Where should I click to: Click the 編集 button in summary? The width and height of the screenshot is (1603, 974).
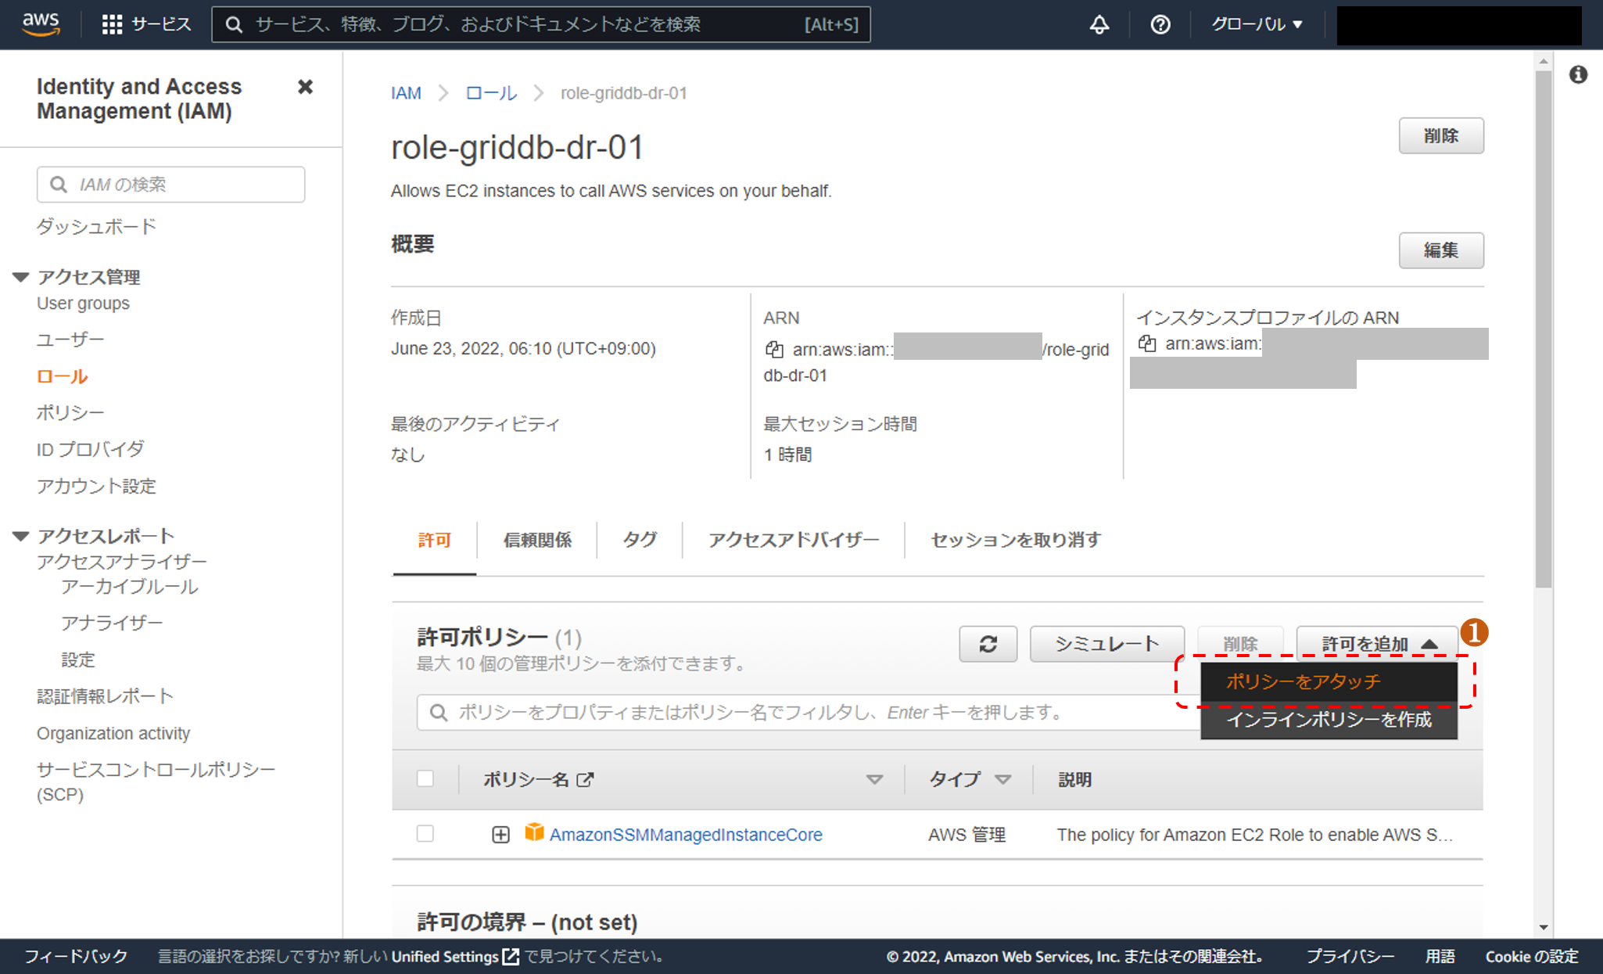click(x=1440, y=250)
